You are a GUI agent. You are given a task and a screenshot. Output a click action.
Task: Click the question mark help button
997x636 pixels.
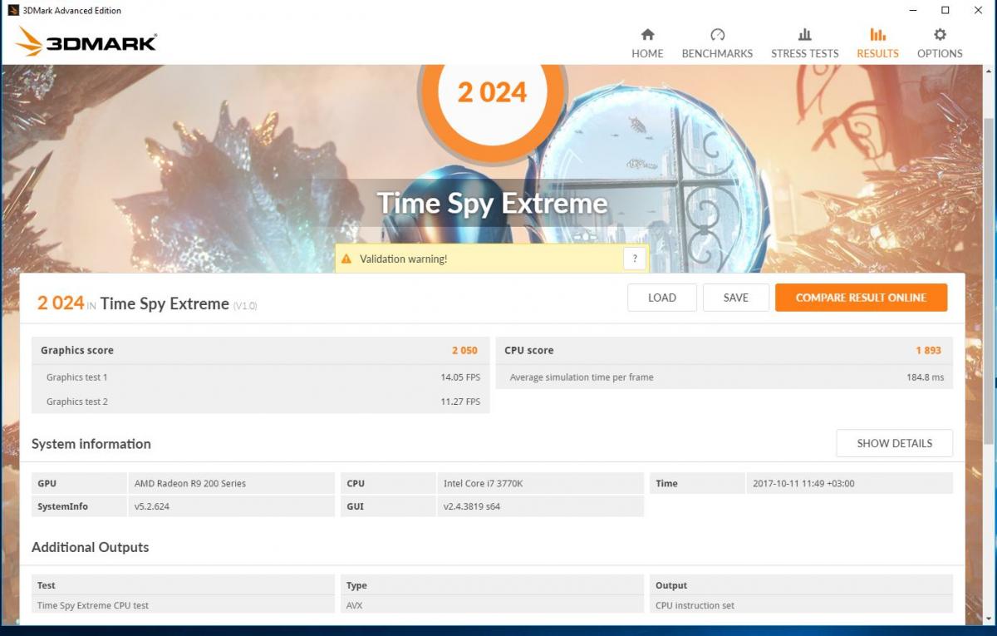(x=635, y=259)
